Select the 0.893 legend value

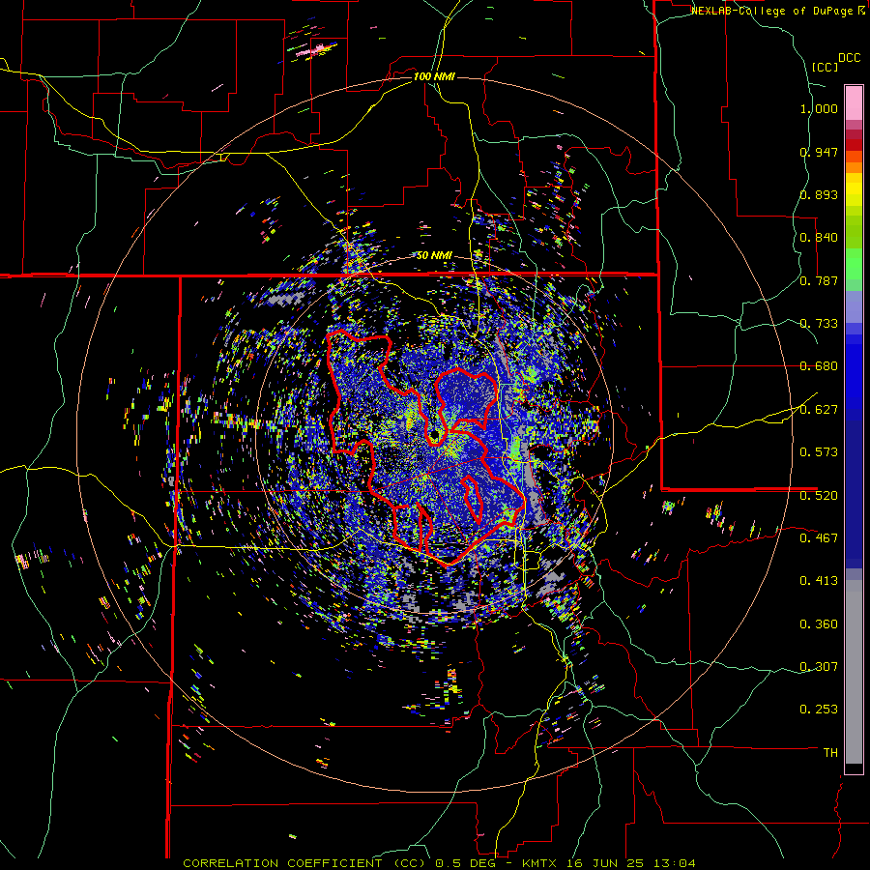pos(819,194)
